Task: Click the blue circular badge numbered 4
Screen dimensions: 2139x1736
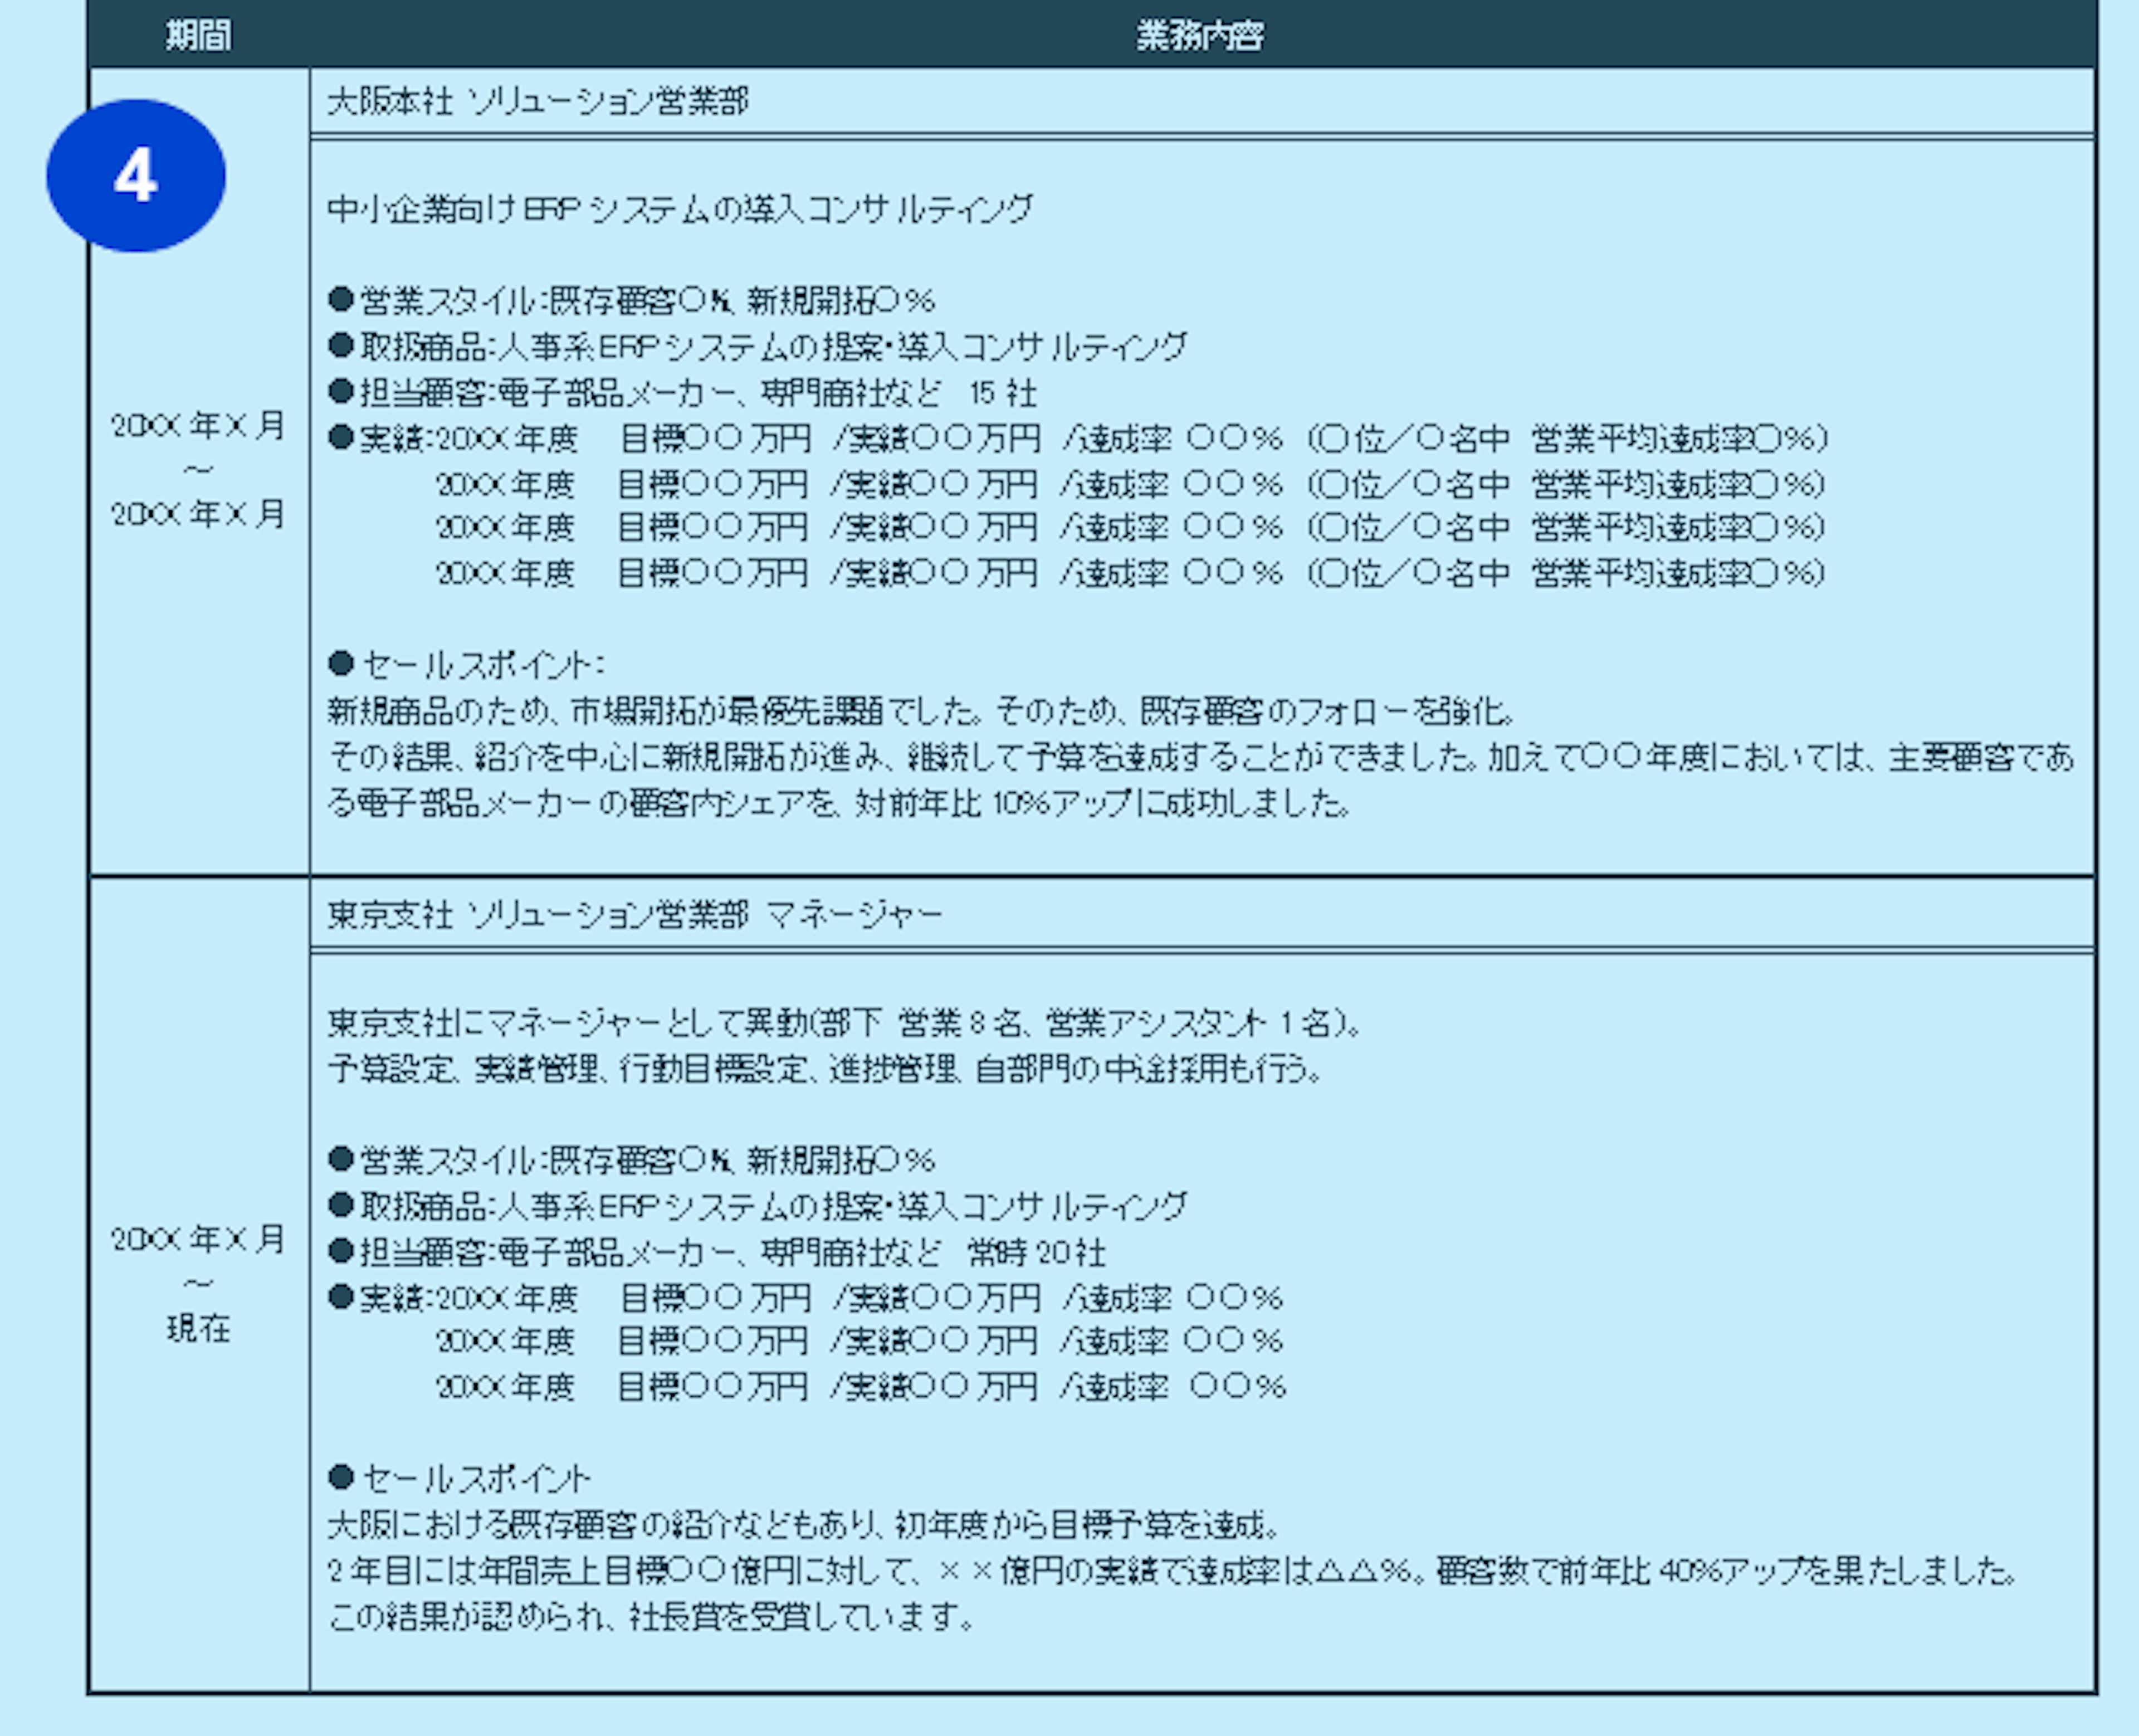Action: click(x=137, y=175)
